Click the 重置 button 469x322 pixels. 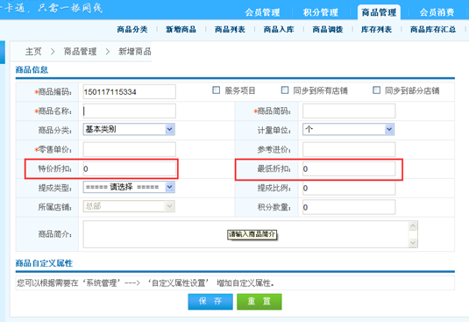[259, 301]
